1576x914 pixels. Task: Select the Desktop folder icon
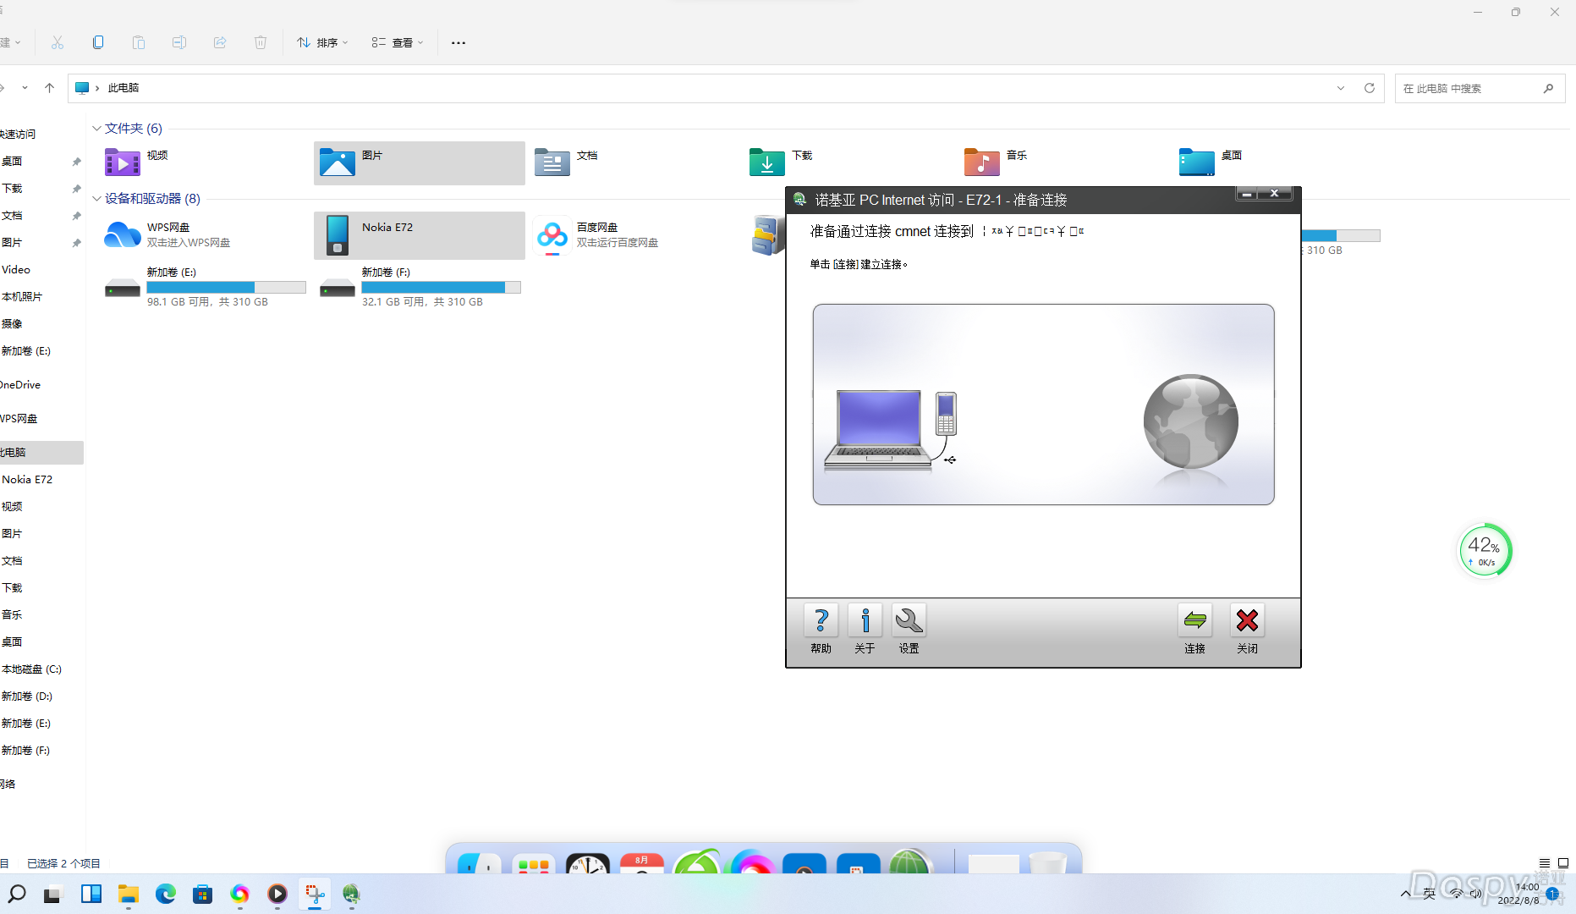click(1197, 162)
